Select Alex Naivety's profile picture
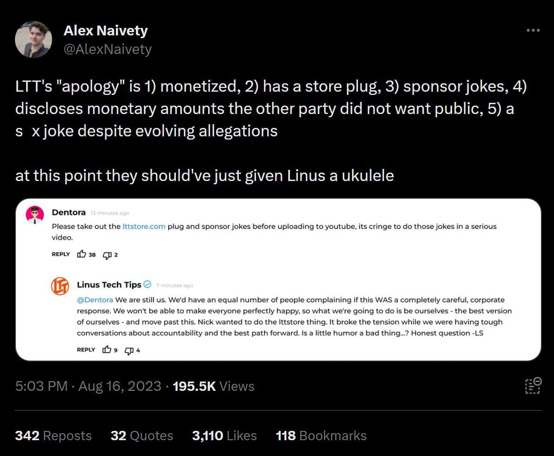 [33, 39]
